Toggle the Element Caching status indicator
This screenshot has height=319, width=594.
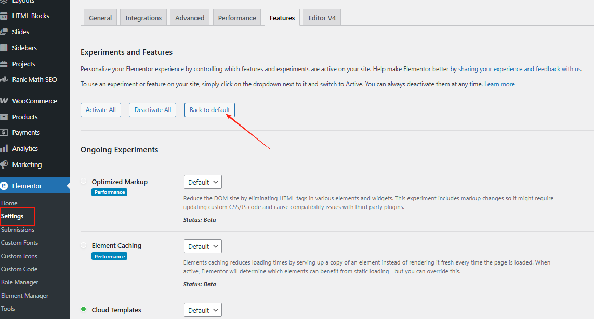84,245
